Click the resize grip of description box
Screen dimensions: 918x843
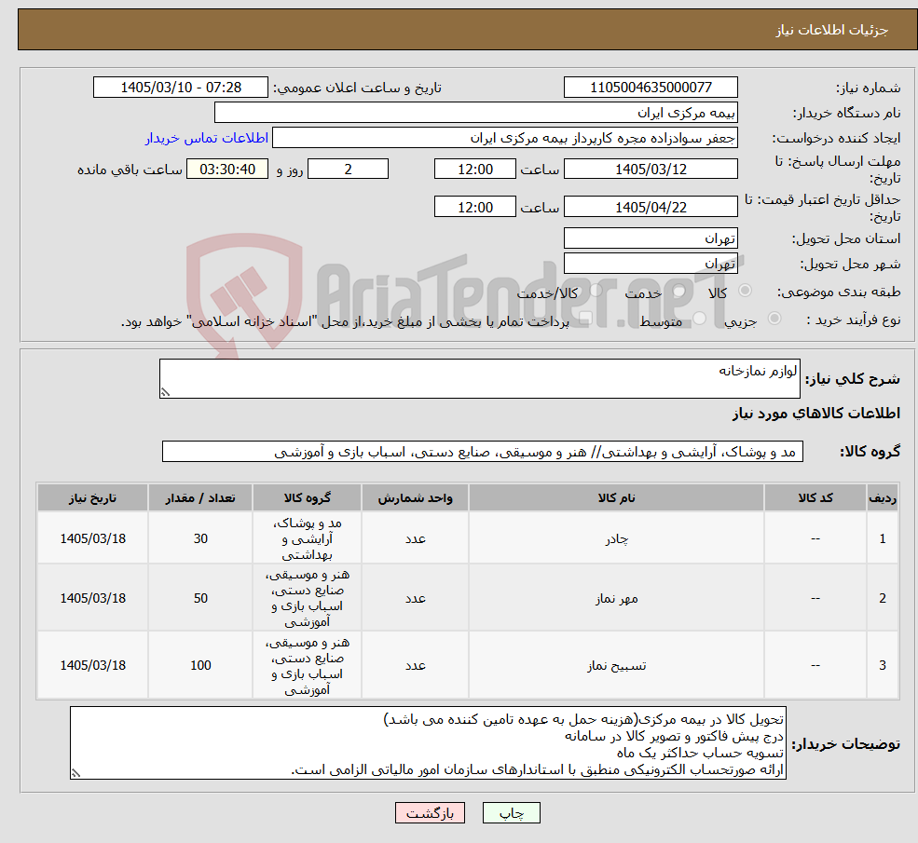click(165, 392)
